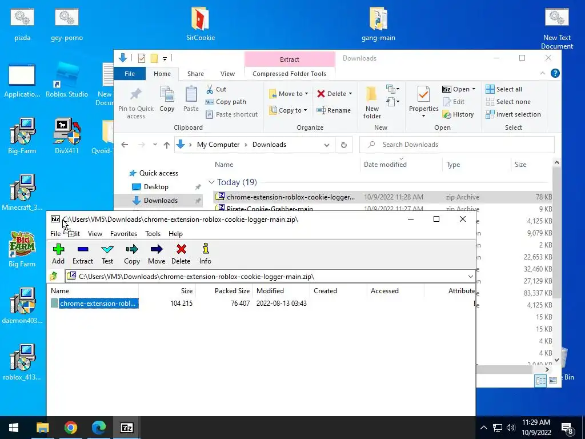This screenshot has width=585, height=439.
Task: Open the Favorites menu in 7-Zip
Action: pyautogui.click(x=123, y=234)
